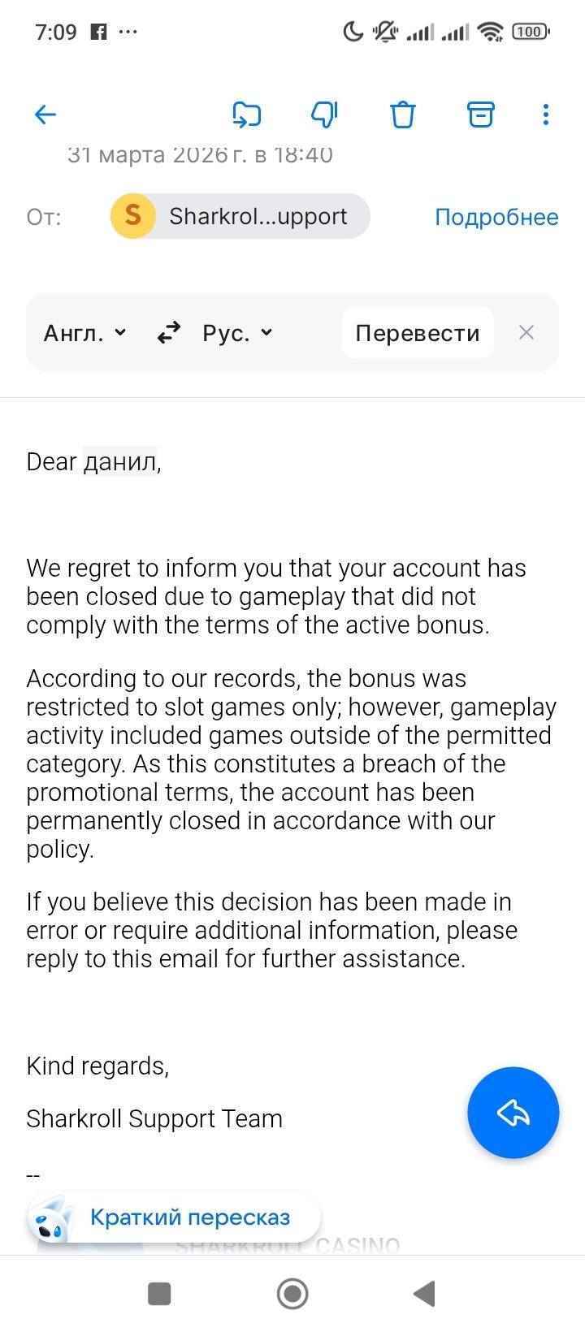585x1332 pixels.
Task: Tap the email date 31 марта 2026
Action: [200, 155]
